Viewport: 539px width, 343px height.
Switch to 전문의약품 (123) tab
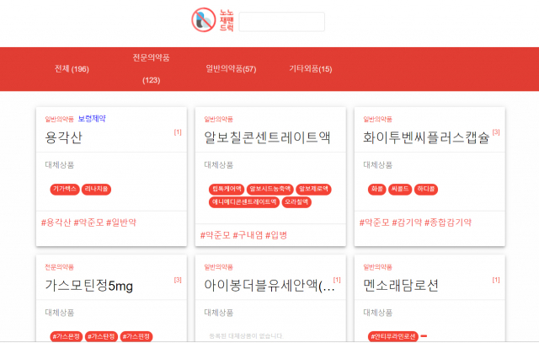[x=152, y=69]
